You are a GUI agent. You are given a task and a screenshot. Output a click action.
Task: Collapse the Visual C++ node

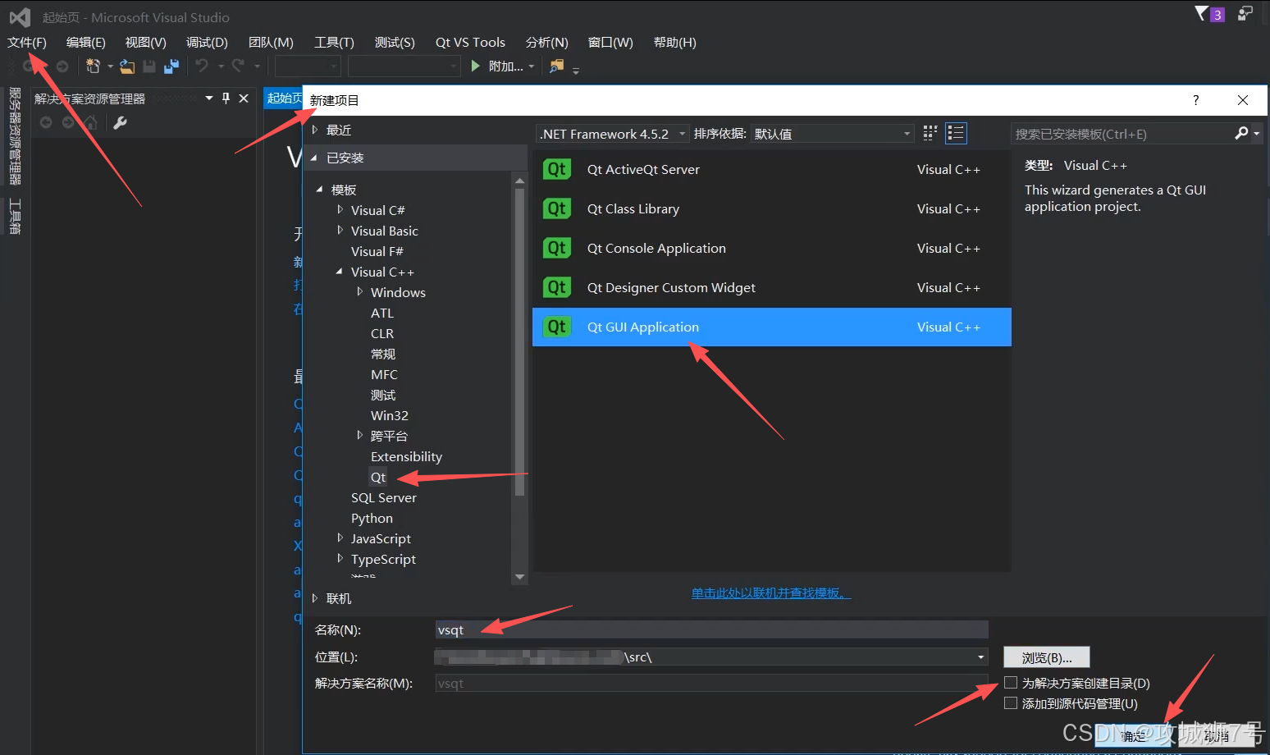click(x=340, y=272)
